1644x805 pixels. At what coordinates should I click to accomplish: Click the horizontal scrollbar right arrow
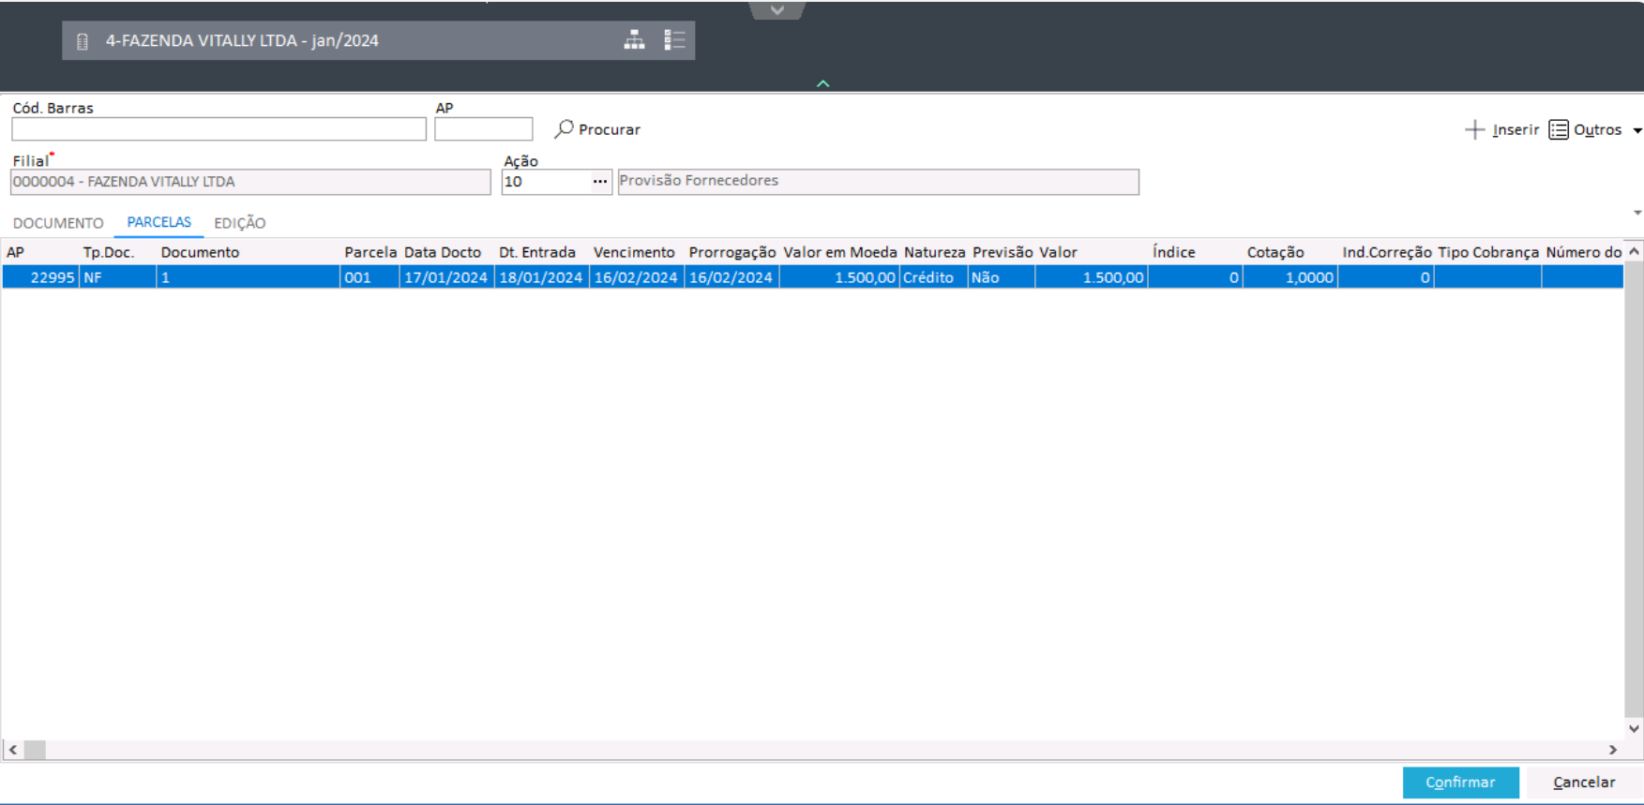[1613, 750]
